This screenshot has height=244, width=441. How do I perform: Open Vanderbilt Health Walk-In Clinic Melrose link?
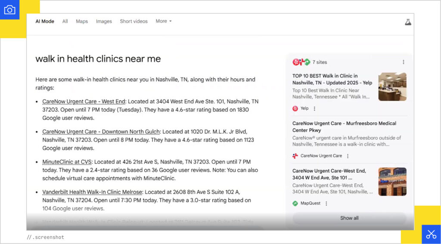(92, 192)
